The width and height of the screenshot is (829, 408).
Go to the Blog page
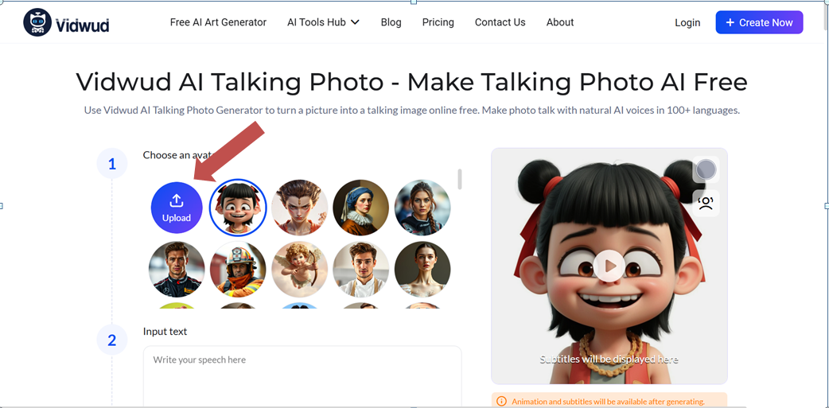pyautogui.click(x=391, y=22)
